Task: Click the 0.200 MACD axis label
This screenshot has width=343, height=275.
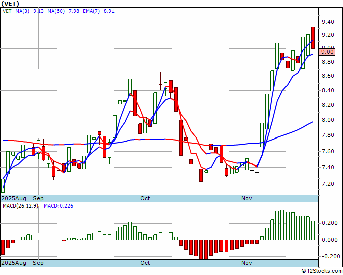Action: [x=330, y=223]
